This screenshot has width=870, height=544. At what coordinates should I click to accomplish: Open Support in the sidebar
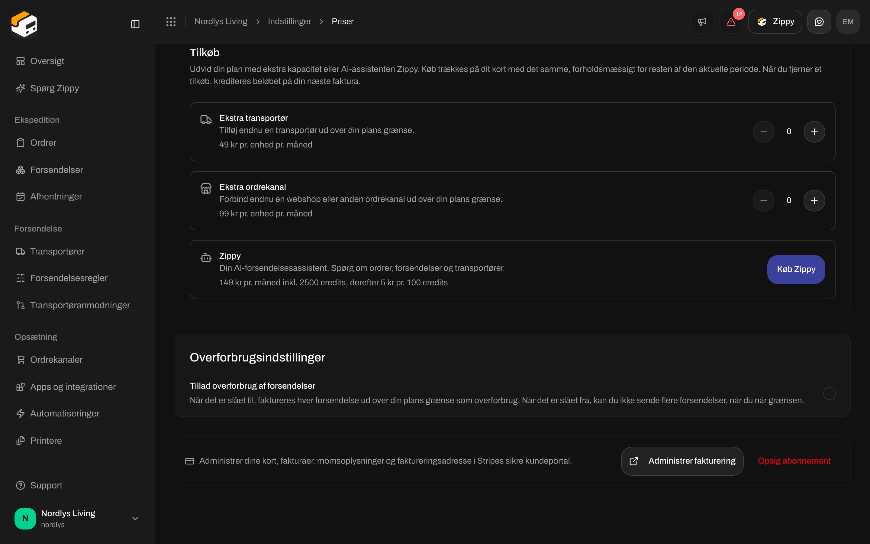[x=77, y=485]
